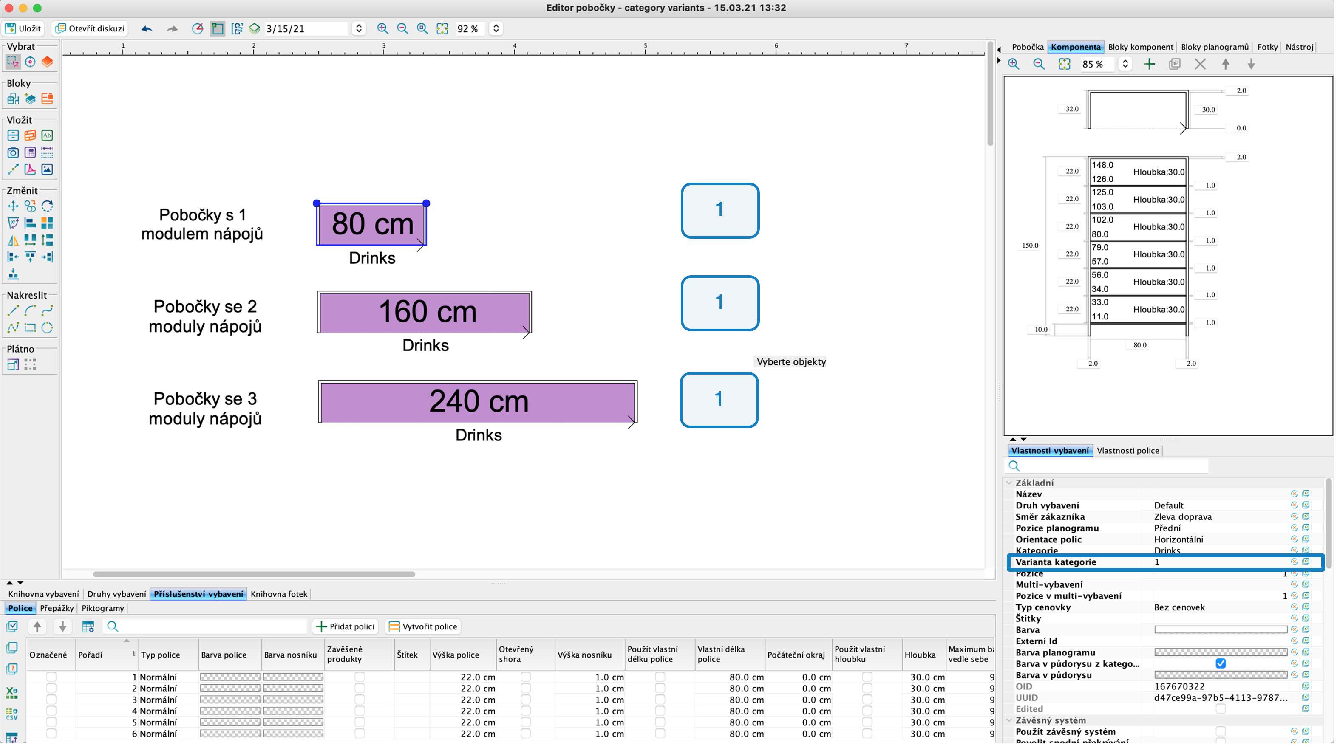Click the Přidat polici button
Screen dimensions: 1337x745
coord(346,626)
